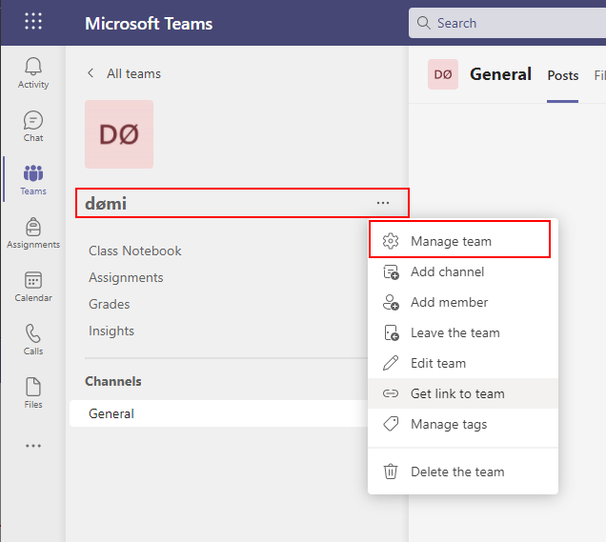
Task: Choose Leave the team
Action: point(463,332)
